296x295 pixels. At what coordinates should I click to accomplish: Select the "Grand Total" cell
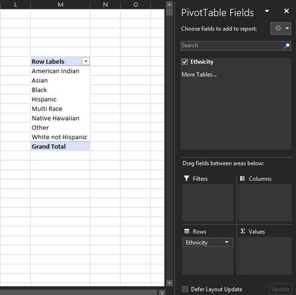(60, 147)
